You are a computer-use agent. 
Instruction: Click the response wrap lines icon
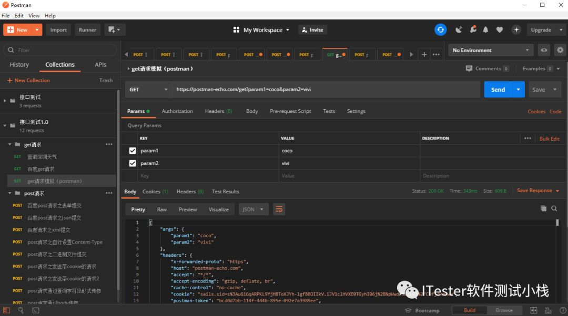[x=279, y=209]
